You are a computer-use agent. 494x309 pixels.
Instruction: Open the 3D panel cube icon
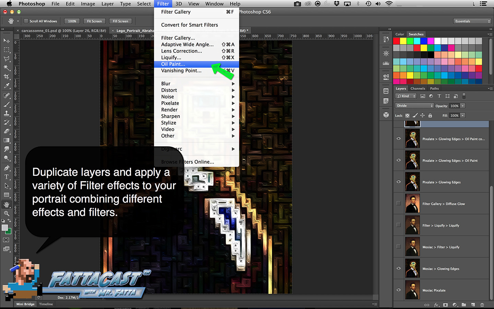click(x=386, y=115)
